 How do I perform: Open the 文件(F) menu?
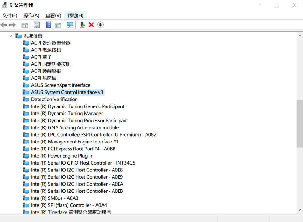(x=10, y=15)
